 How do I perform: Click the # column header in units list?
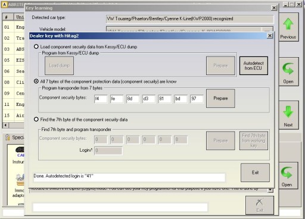[8, 17]
